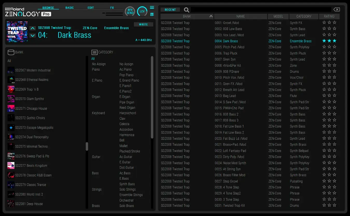Toggle the rating stars for Dark Brass
Viewport: 350px width, 216px height.
329,41
